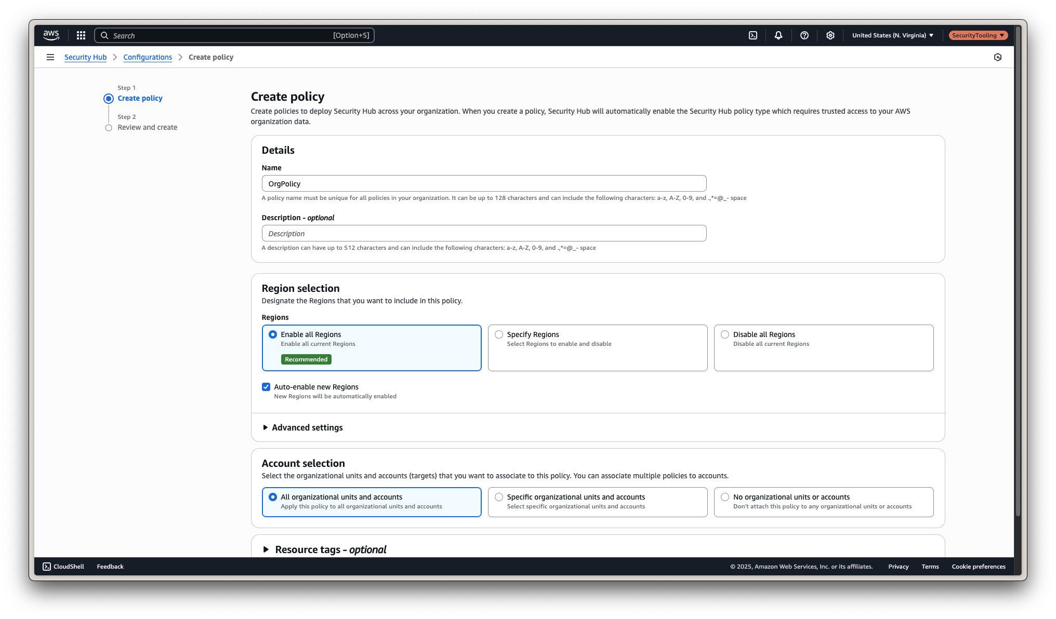Click the Description input field
The image size is (1056, 619).
[x=484, y=233]
